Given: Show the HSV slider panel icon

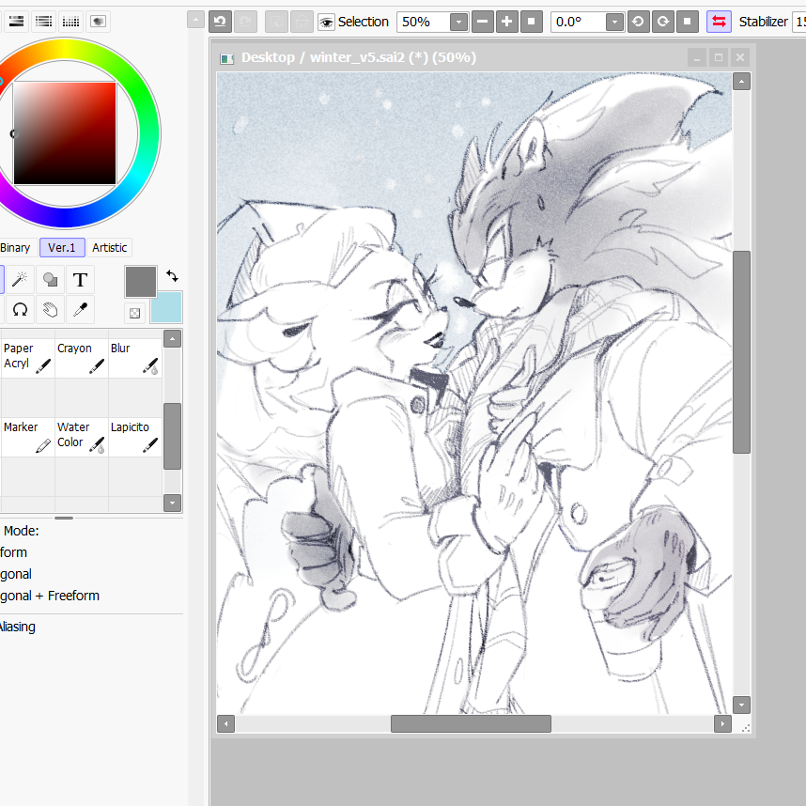Looking at the screenshot, I should tap(44, 21).
